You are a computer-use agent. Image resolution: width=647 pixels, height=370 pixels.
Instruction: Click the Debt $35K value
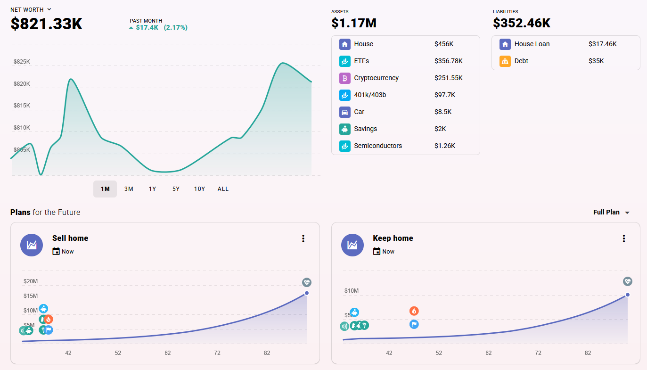(596, 61)
